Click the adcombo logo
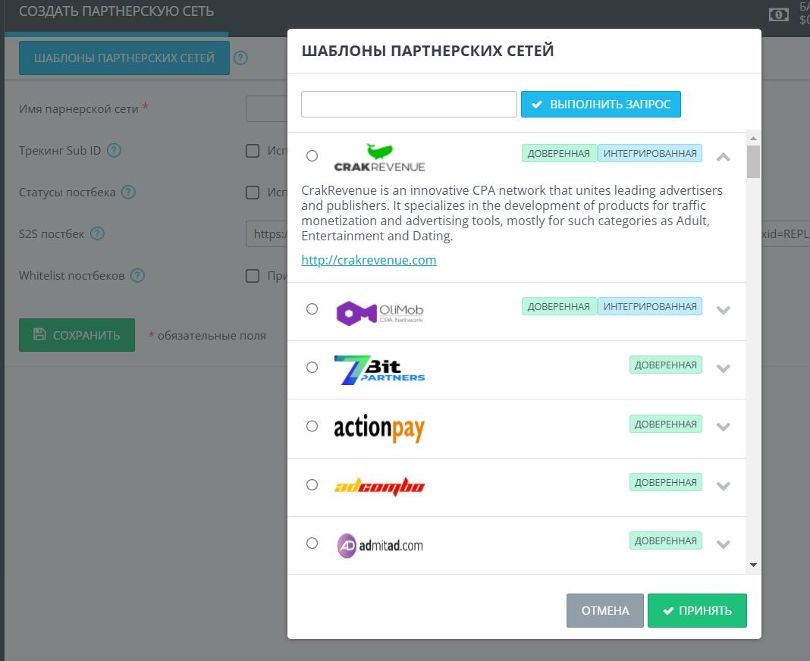810x661 pixels. point(379,486)
